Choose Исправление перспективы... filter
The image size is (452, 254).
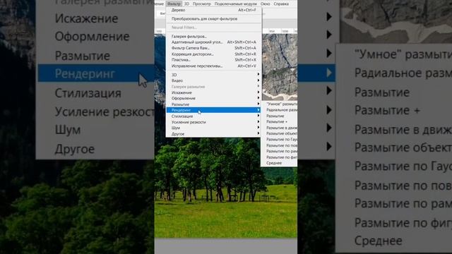[x=213, y=66]
